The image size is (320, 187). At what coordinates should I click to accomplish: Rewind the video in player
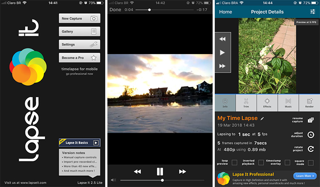click(137, 171)
